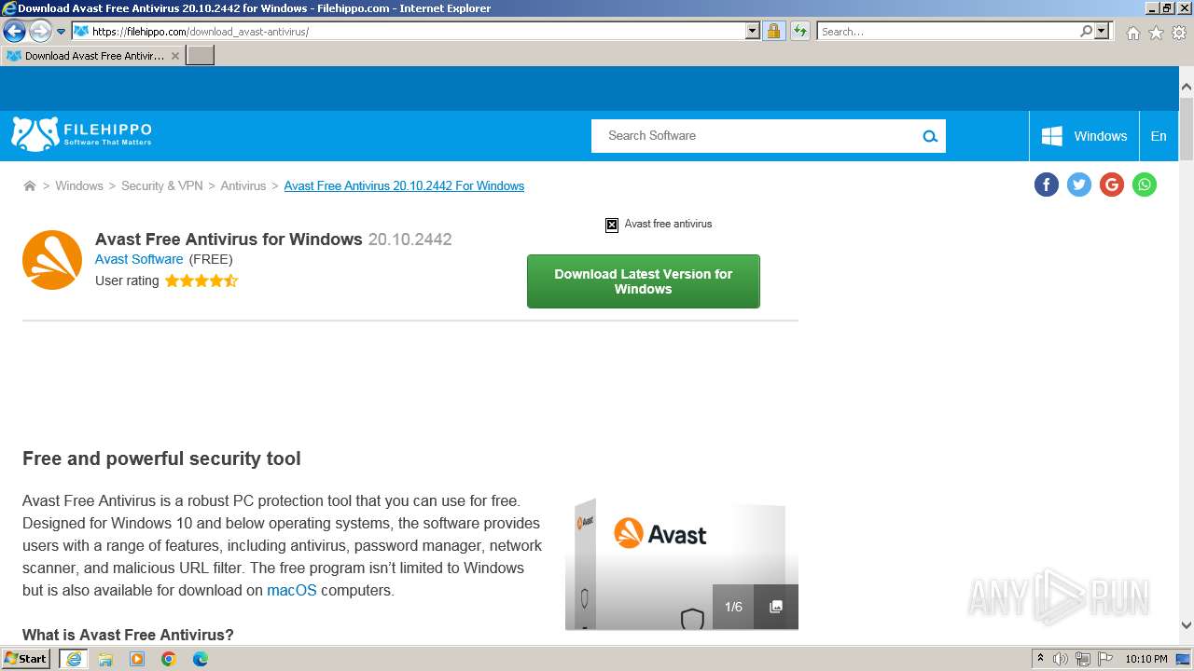Viewport: 1194px width, 671px height.
Task: Close the Download Avast tab
Action: pos(175,56)
